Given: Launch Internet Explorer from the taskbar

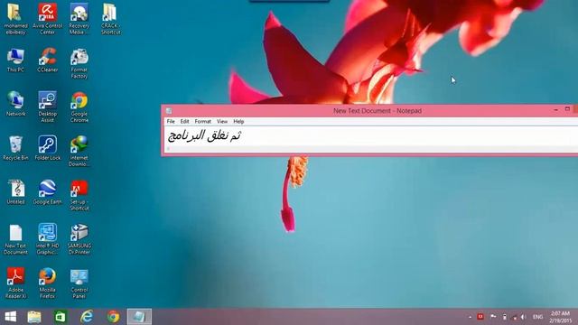Looking at the screenshot, I should (87, 317).
